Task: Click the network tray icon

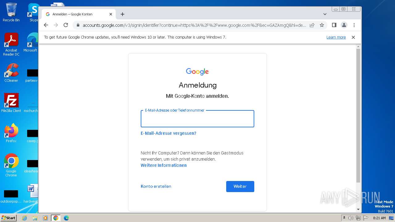Action: pos(358,218)
